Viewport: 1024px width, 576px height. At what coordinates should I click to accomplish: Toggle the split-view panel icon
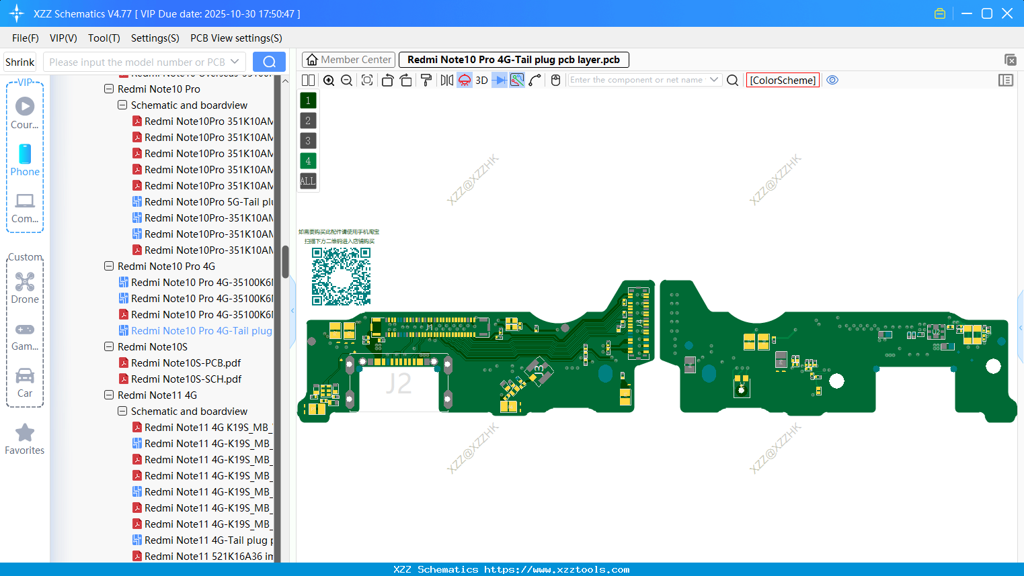[x=308, y=80]
